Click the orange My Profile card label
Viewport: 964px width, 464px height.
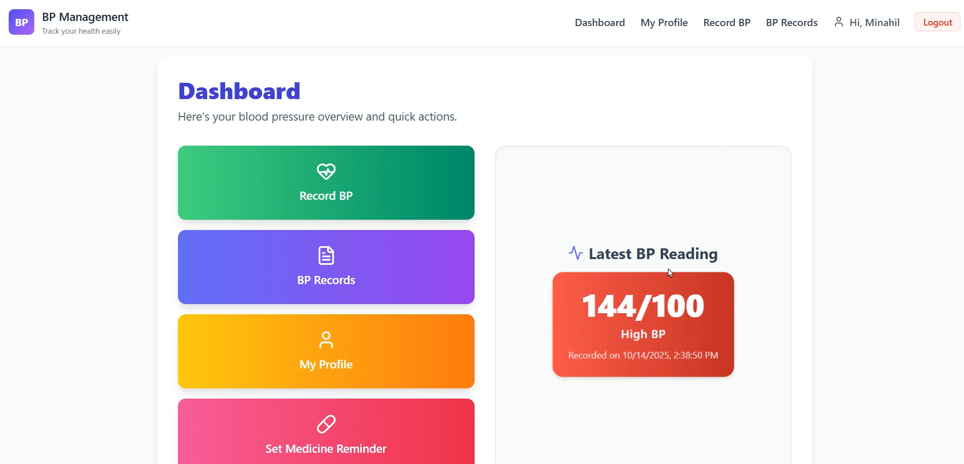pyautogui.click(x=326, y=365)
